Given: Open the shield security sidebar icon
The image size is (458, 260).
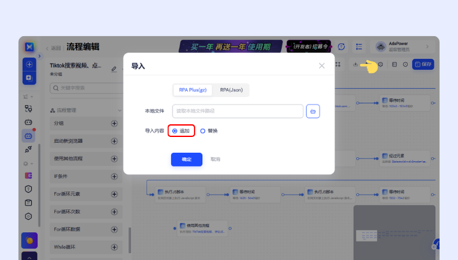Looking at the screenshot, I should point(29,189).
